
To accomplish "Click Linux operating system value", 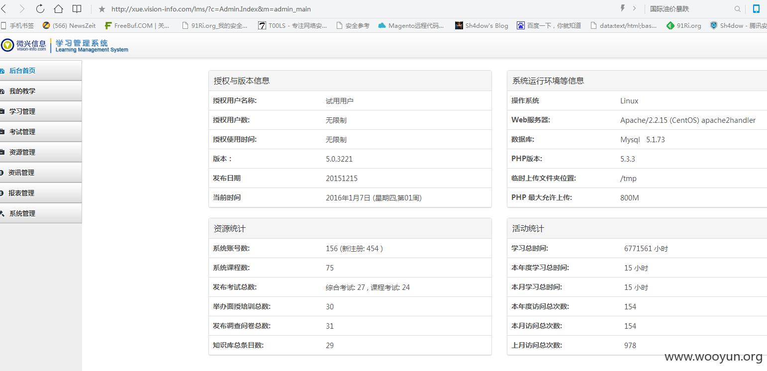I will click(x=629, y=101).
